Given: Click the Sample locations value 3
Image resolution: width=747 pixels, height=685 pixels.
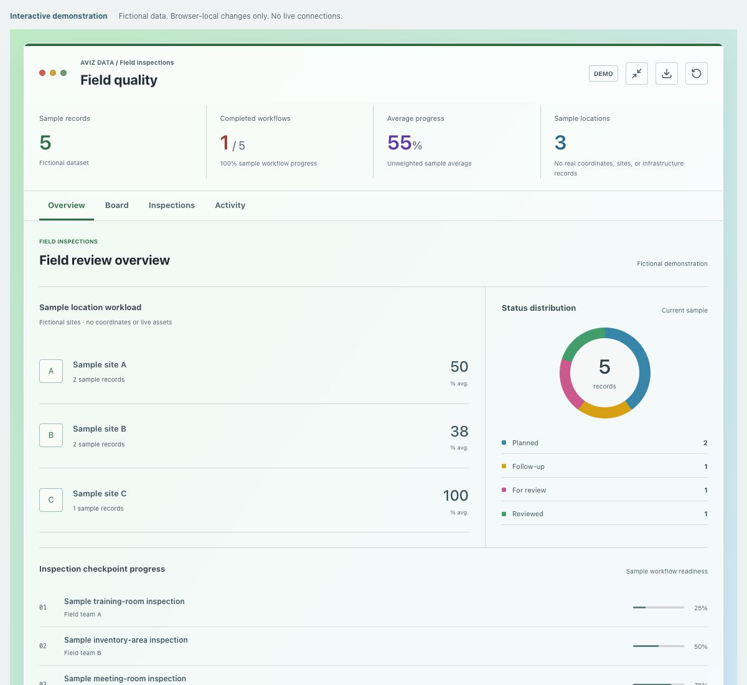Looking at the screenshot, I should point(560,143).
